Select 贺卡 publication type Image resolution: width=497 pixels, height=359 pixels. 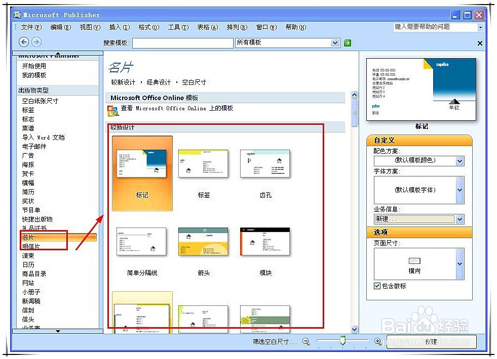tap(28, 174)
